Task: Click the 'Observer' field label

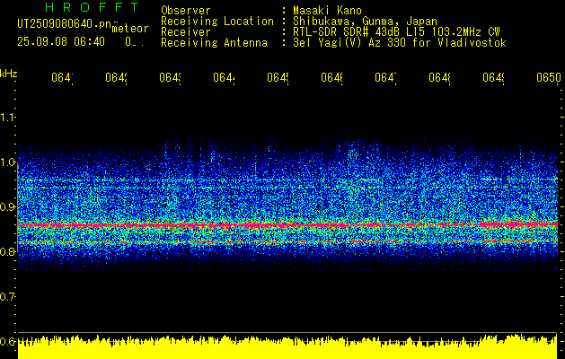Action: point(186,10)
